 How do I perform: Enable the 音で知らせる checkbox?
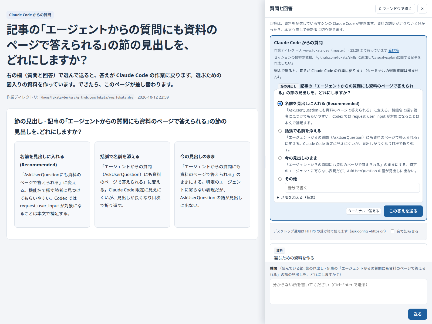(393, 231)
